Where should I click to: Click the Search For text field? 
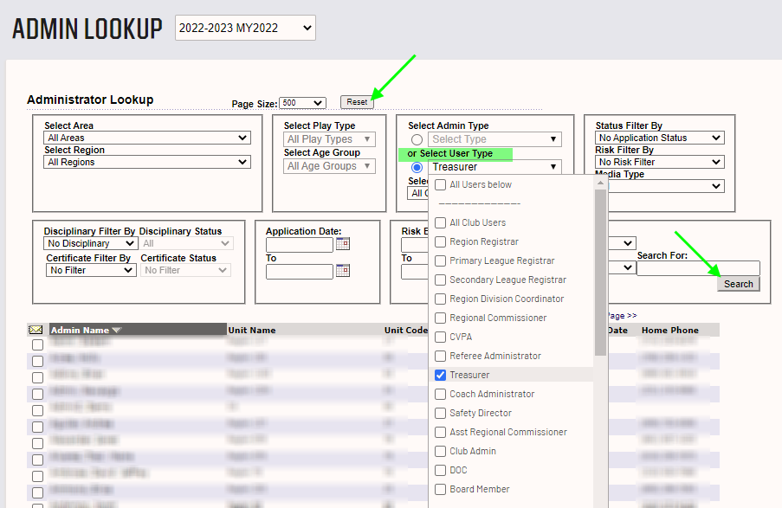pyautogui.click(x=697, y=268)
